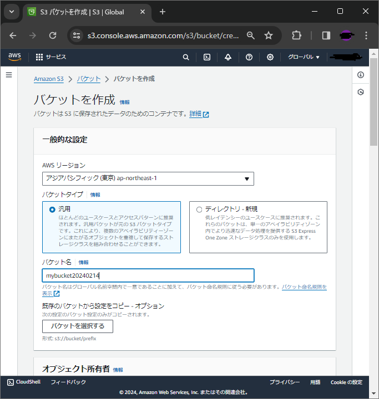Open the side navigation hamburger menu

tap(9, 75)
